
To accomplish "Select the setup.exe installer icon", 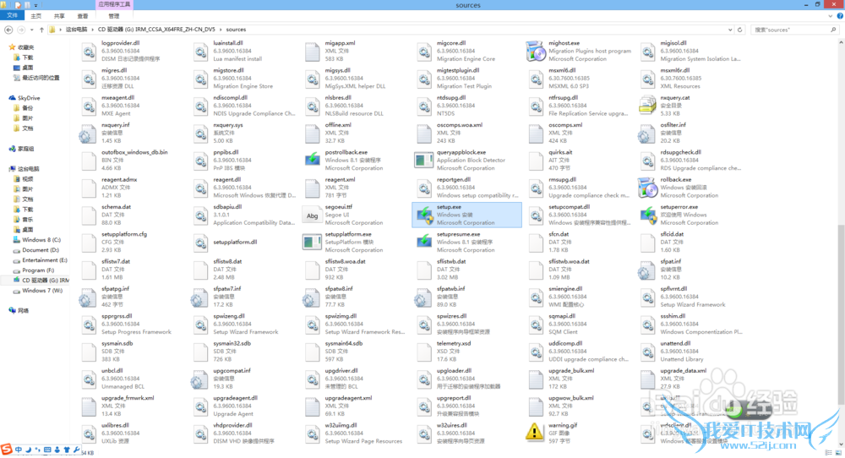I will 425,215.
